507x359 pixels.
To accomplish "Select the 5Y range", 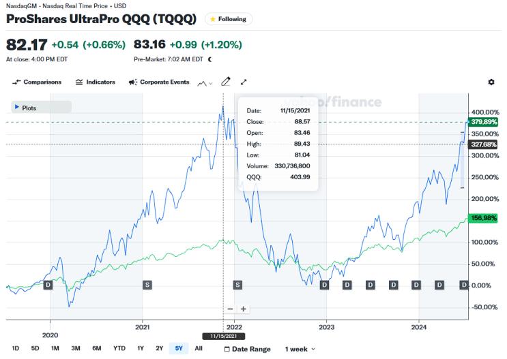I will pos(179,348).
